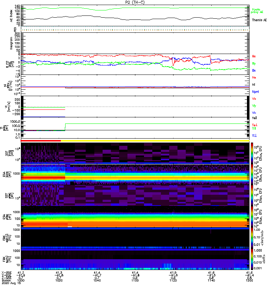Click the yellow segment of the status bar

pos(155,141)
